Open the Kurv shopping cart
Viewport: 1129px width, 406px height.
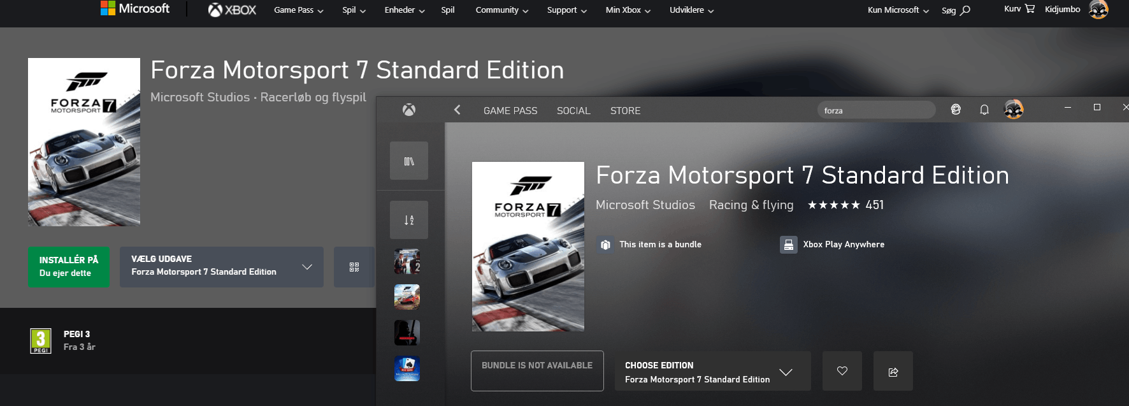click(1019, 9)
